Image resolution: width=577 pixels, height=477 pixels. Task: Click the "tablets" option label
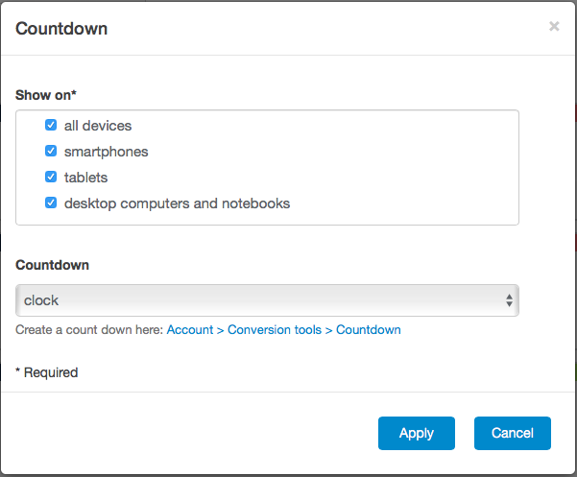(x=85, y=178)
